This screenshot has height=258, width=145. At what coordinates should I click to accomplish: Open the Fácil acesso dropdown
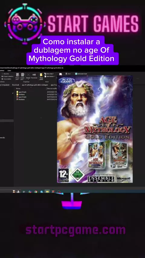click(50, 76)
